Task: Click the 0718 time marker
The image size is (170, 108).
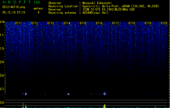Action: [132, 23]
